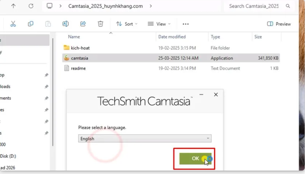The width and height of the screenshot is (305, 174).
Task: Click the Delete trash icon
Action: coord(100,24)
